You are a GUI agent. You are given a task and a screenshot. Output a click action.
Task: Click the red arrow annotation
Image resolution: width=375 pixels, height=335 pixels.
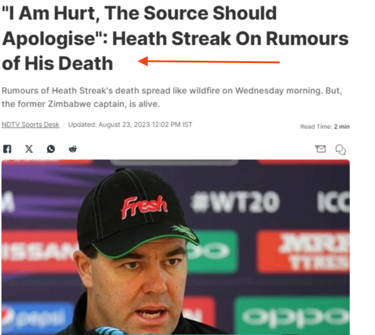pos(209,62)
